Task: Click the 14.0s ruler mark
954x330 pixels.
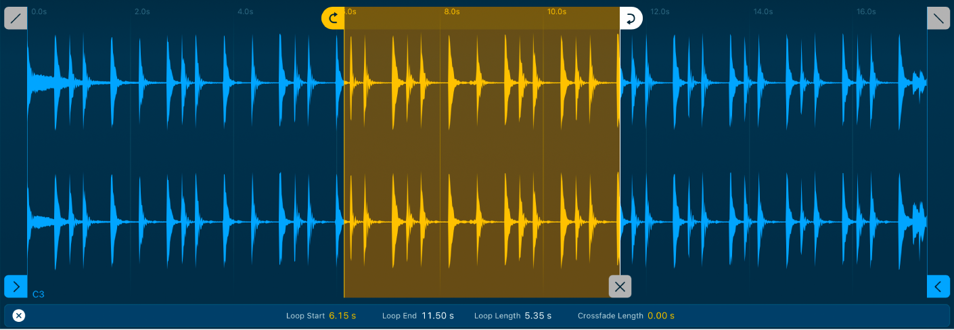Action: (763, 11)
